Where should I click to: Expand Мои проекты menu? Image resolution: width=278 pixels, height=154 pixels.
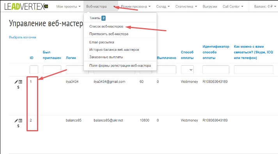click(68, 6)
